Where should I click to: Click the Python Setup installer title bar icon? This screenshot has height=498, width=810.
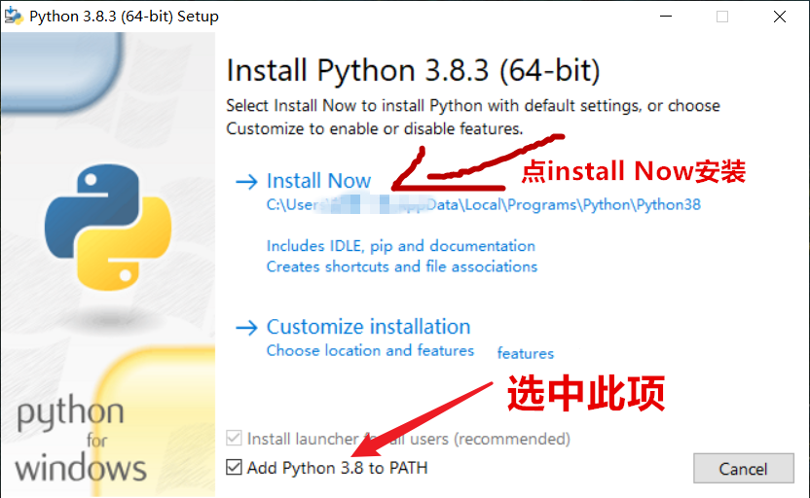coord(14,16)
